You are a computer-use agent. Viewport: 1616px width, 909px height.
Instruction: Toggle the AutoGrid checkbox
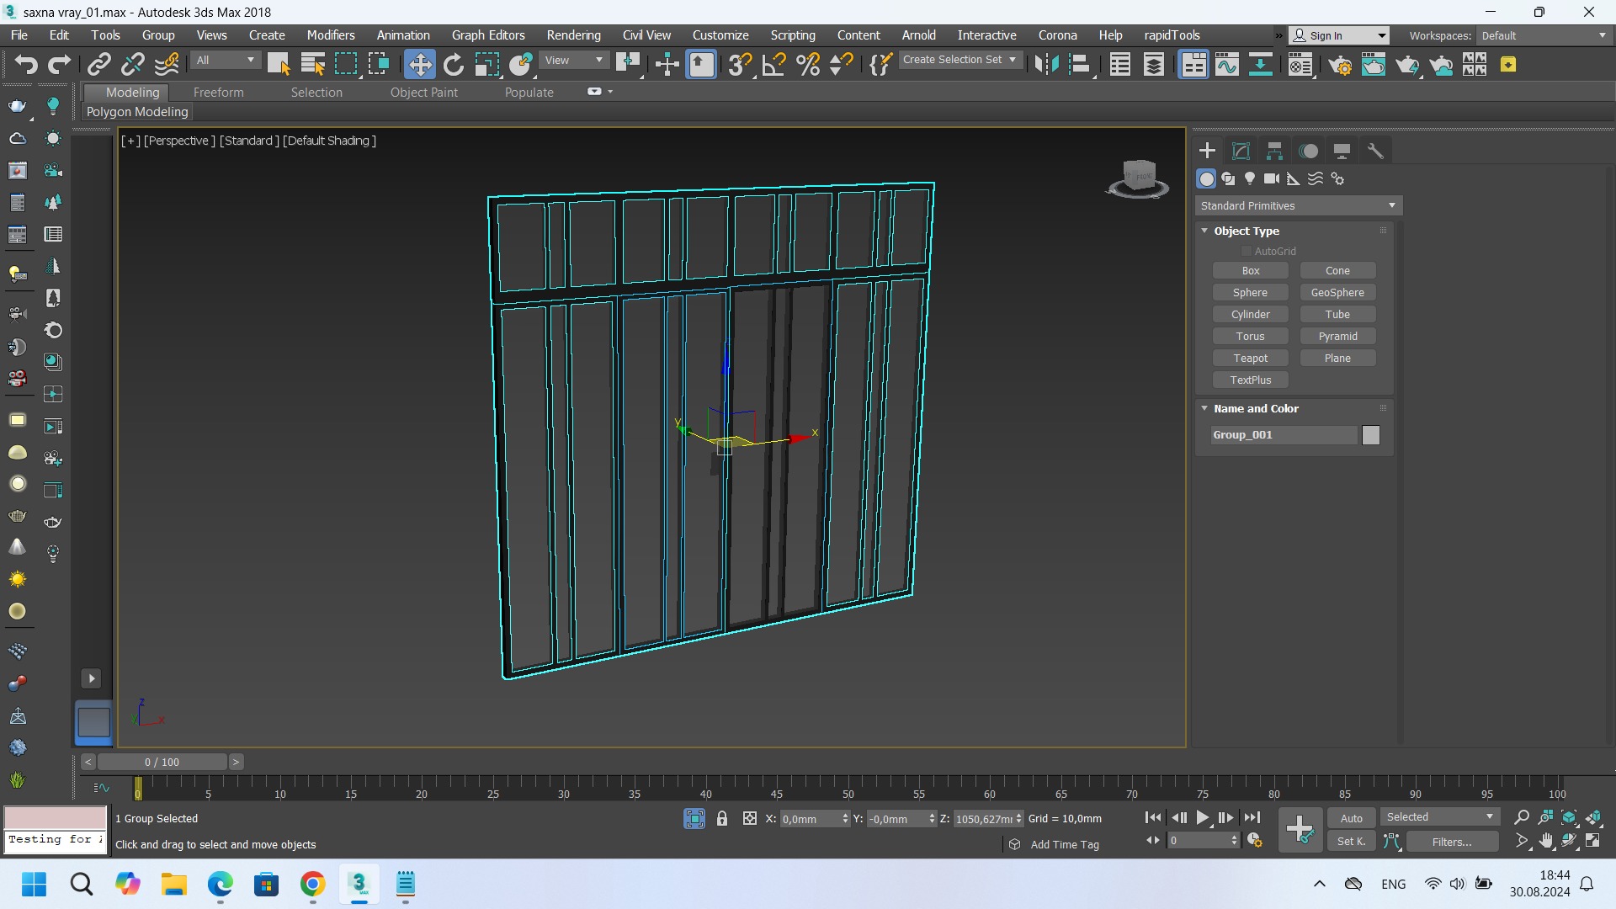click(x=1247, y=252)
